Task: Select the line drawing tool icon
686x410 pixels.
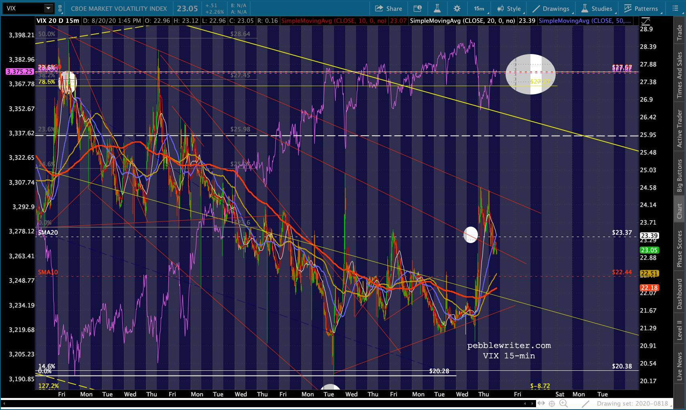Action: 585,404
